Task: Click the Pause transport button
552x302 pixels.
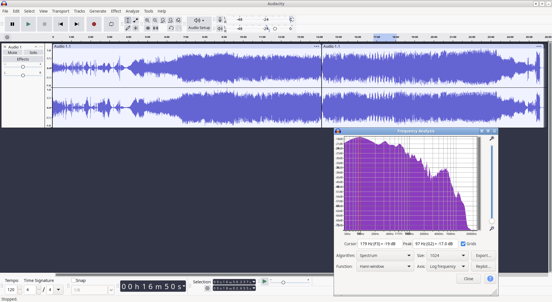Action: (x=12, y=24)
